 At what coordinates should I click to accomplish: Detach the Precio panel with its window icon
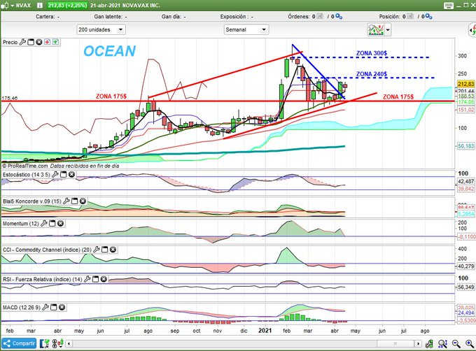click(31, 42)
